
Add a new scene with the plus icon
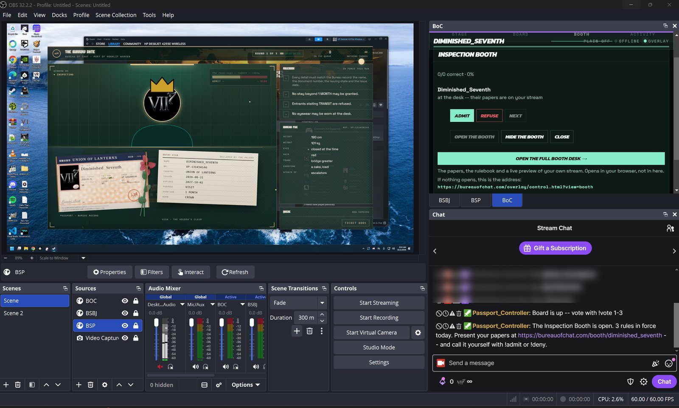(6, 385)
